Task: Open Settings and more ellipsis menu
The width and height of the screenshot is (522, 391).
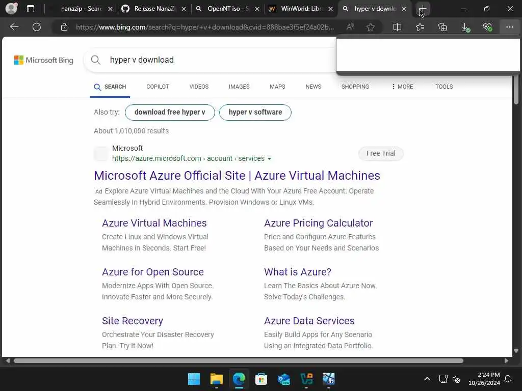Action: (x=509, y=27)
